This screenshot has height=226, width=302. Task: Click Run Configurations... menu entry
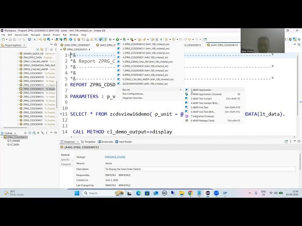pyautogui.click(x=150, y=94)
